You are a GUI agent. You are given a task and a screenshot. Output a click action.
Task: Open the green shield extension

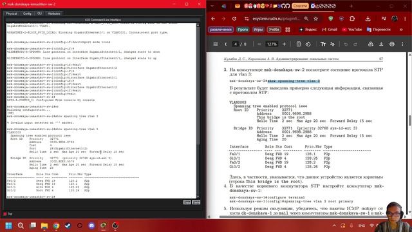click(x=331, y=19)
